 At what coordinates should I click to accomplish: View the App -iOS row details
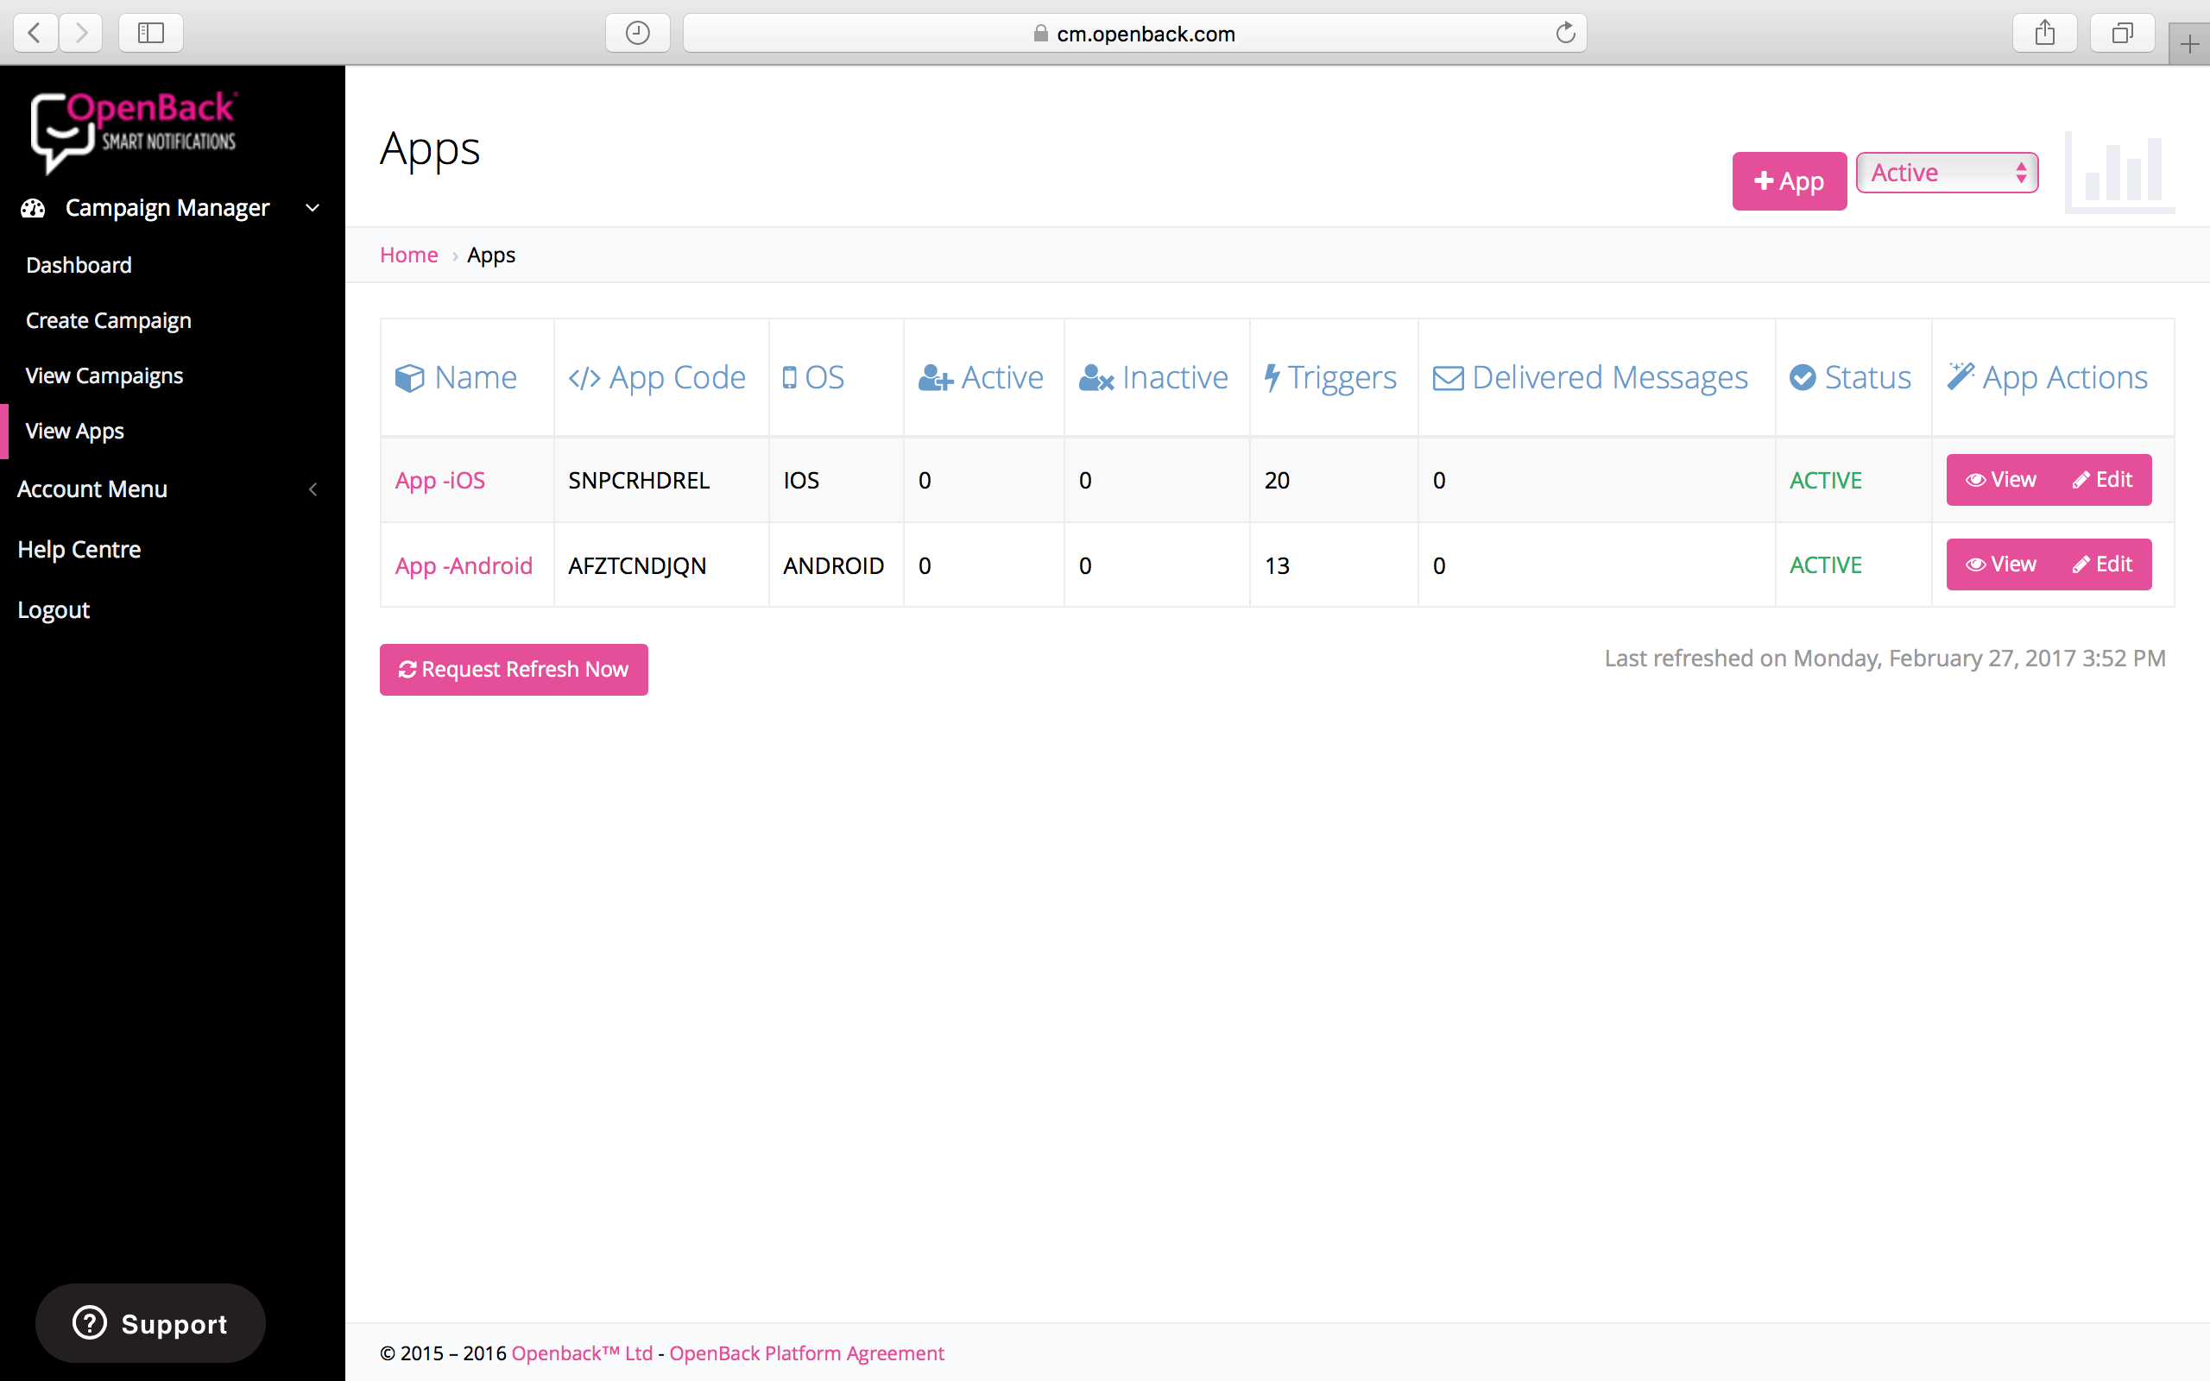click(2000, 480)
